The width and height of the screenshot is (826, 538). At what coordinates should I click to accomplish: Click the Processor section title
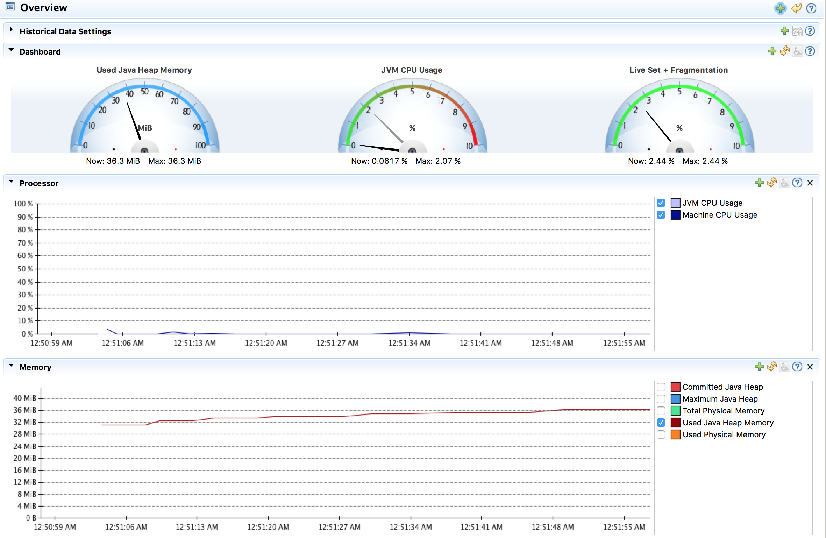pos(39,183)
